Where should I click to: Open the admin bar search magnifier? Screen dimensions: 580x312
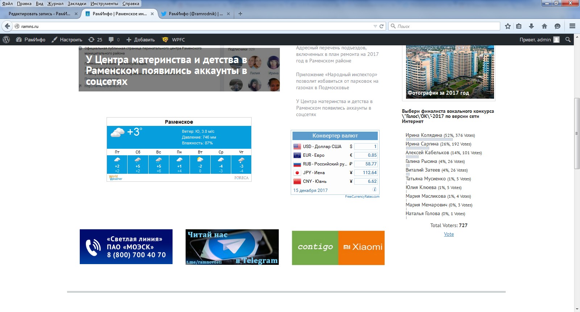point(568,40)
